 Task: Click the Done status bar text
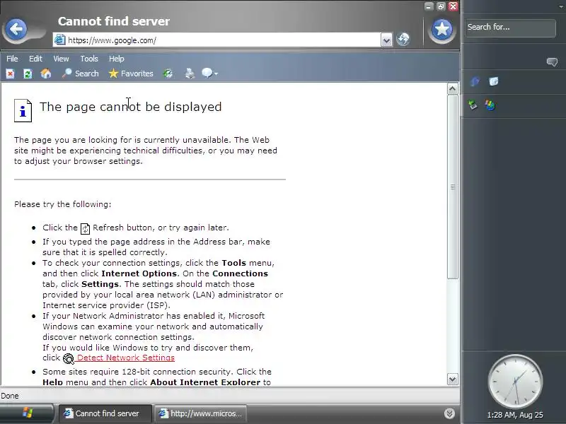click(10, 396)
